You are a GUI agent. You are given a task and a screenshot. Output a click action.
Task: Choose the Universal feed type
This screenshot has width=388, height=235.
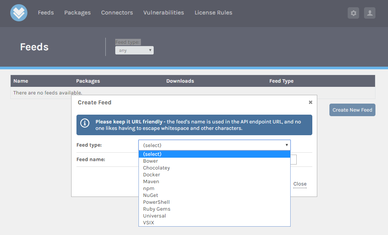[x=154, y=216]
